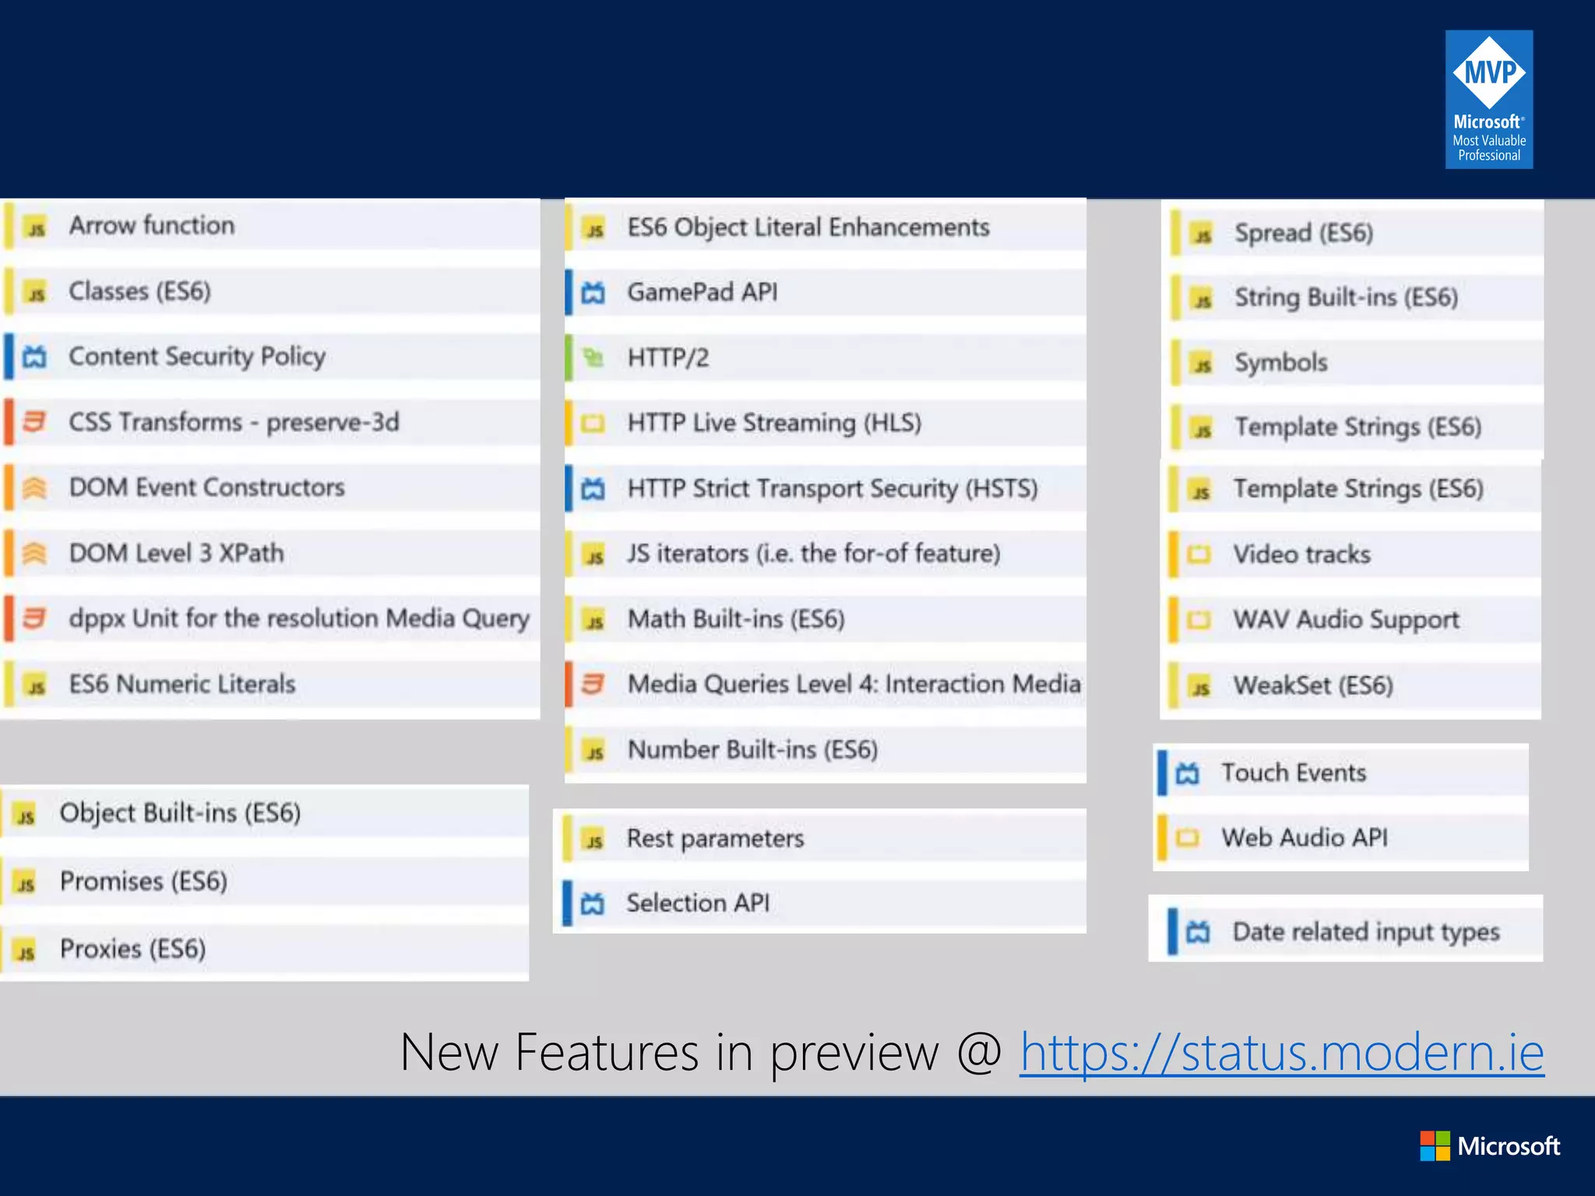
Task: Select the Selection API text
Action: [x=698, y=903]
